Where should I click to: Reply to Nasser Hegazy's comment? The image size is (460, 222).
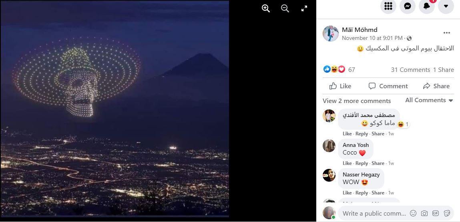click(362, 193)
